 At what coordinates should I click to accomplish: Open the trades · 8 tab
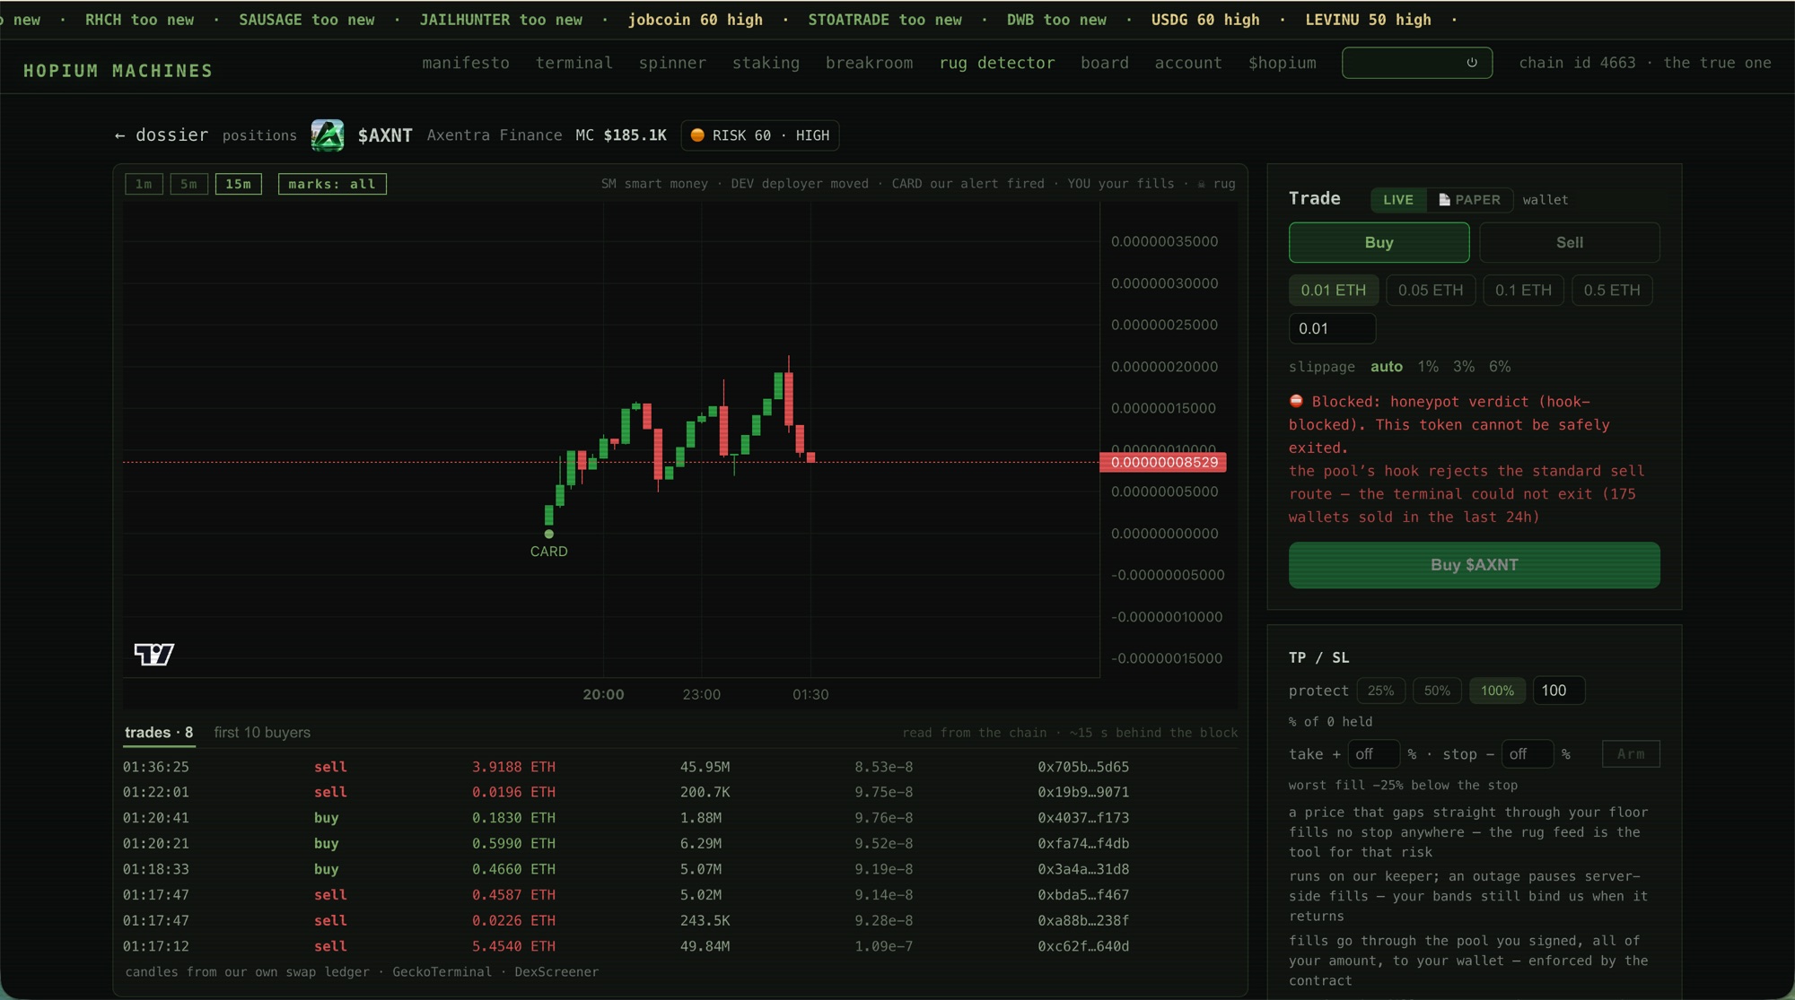159,733
